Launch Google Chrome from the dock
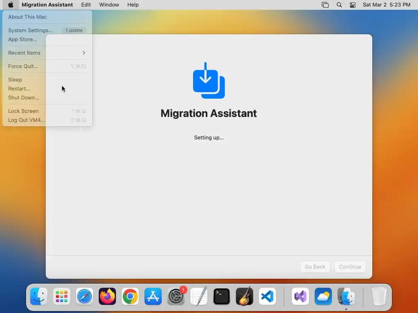 130,296
